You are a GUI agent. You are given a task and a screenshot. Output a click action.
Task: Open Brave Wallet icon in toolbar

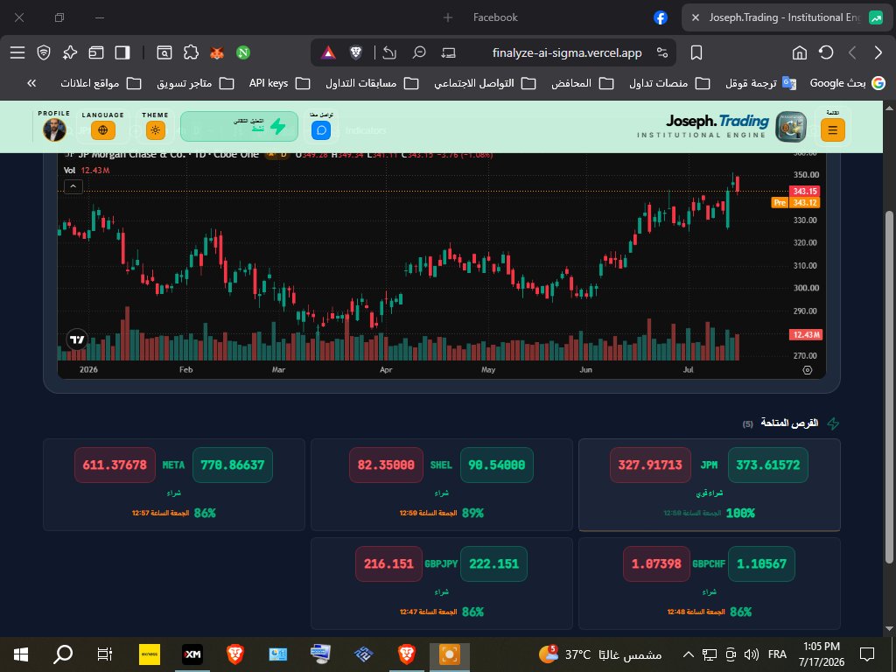tap(96, 52)
